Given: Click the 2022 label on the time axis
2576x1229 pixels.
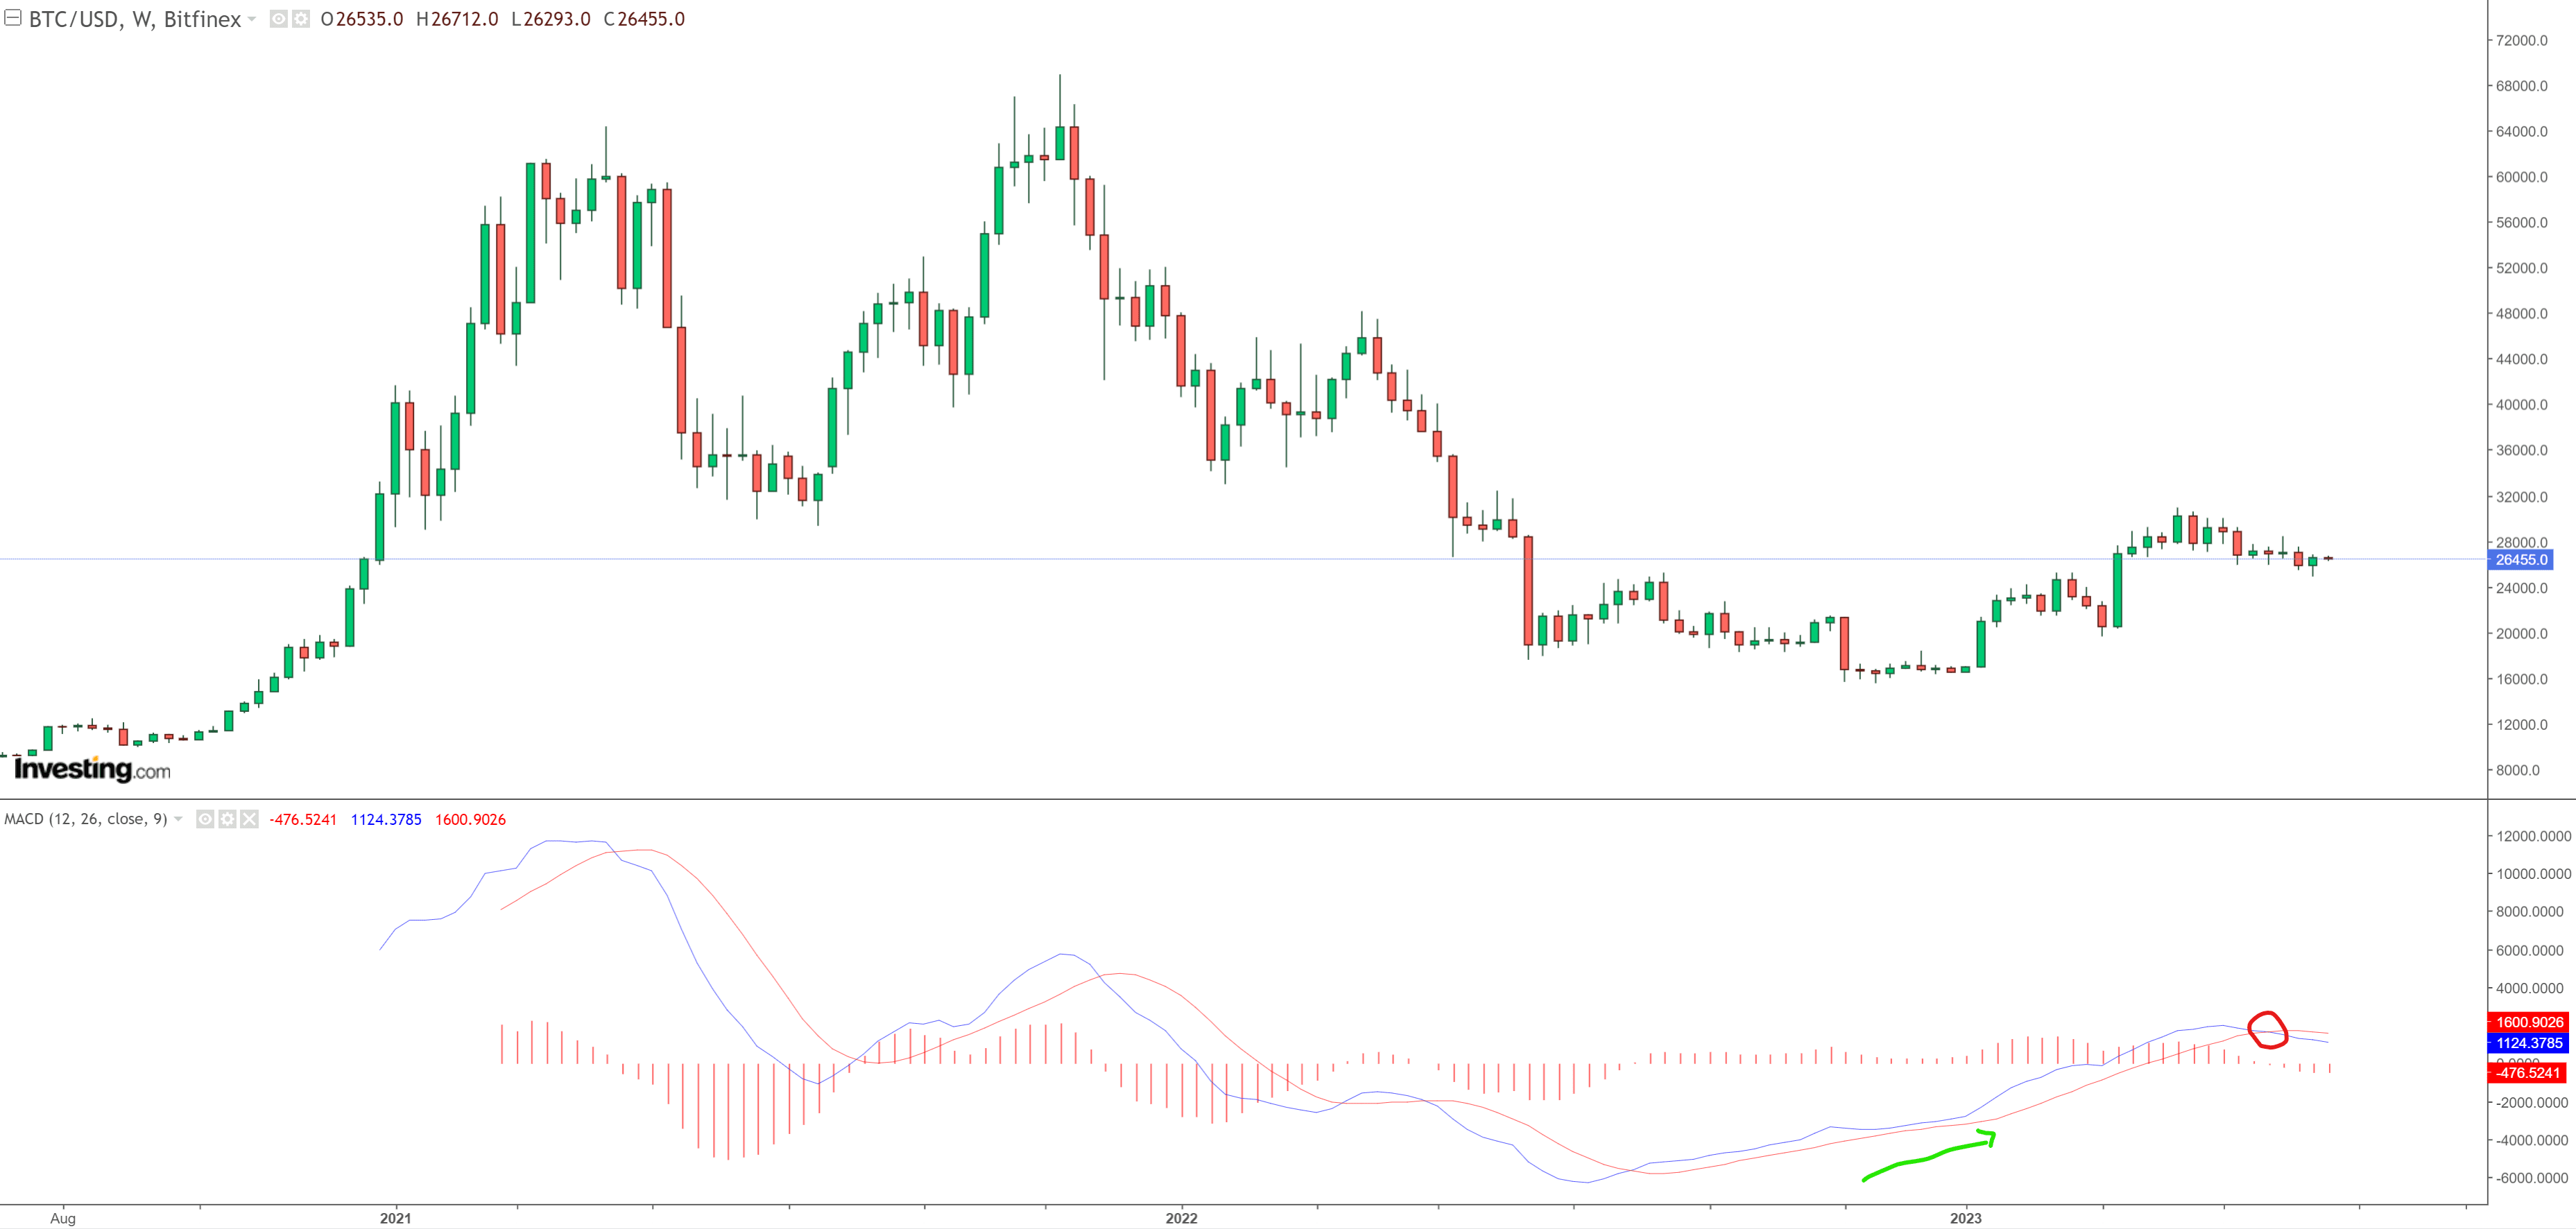Looking at the screenshot, I should tap(1181, 1218).
